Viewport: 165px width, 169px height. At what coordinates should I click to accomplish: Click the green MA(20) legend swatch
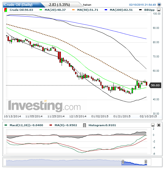pos(41,10)
